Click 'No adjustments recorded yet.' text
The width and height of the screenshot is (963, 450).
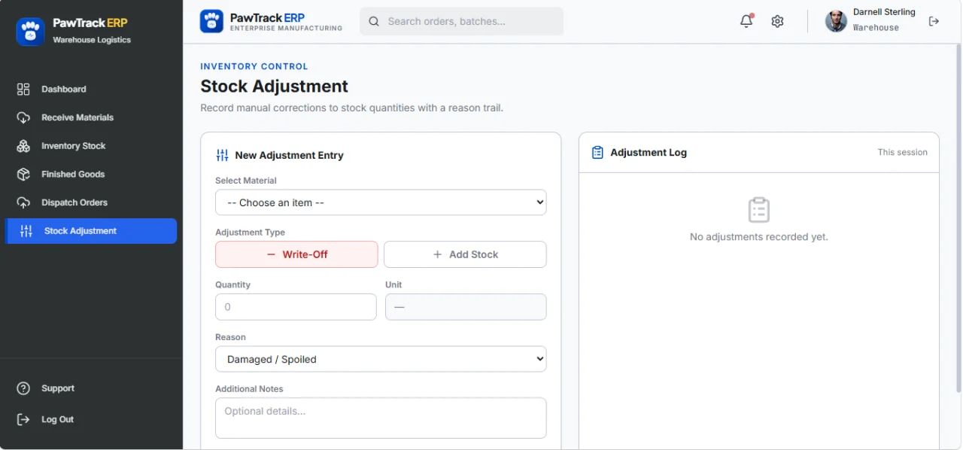pyautogui.click(x=758, y=237)
